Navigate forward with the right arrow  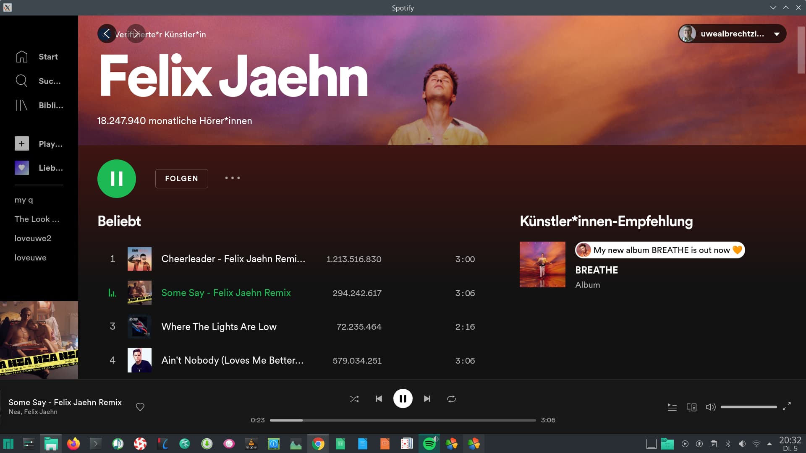[x=136, y=34]
